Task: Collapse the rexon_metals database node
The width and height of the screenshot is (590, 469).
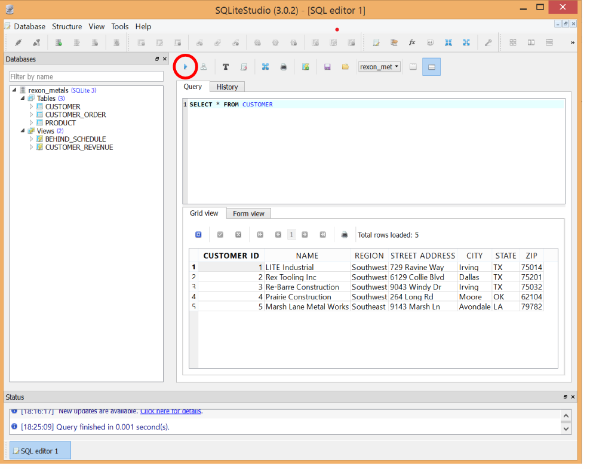Action: tap(14, 91)
